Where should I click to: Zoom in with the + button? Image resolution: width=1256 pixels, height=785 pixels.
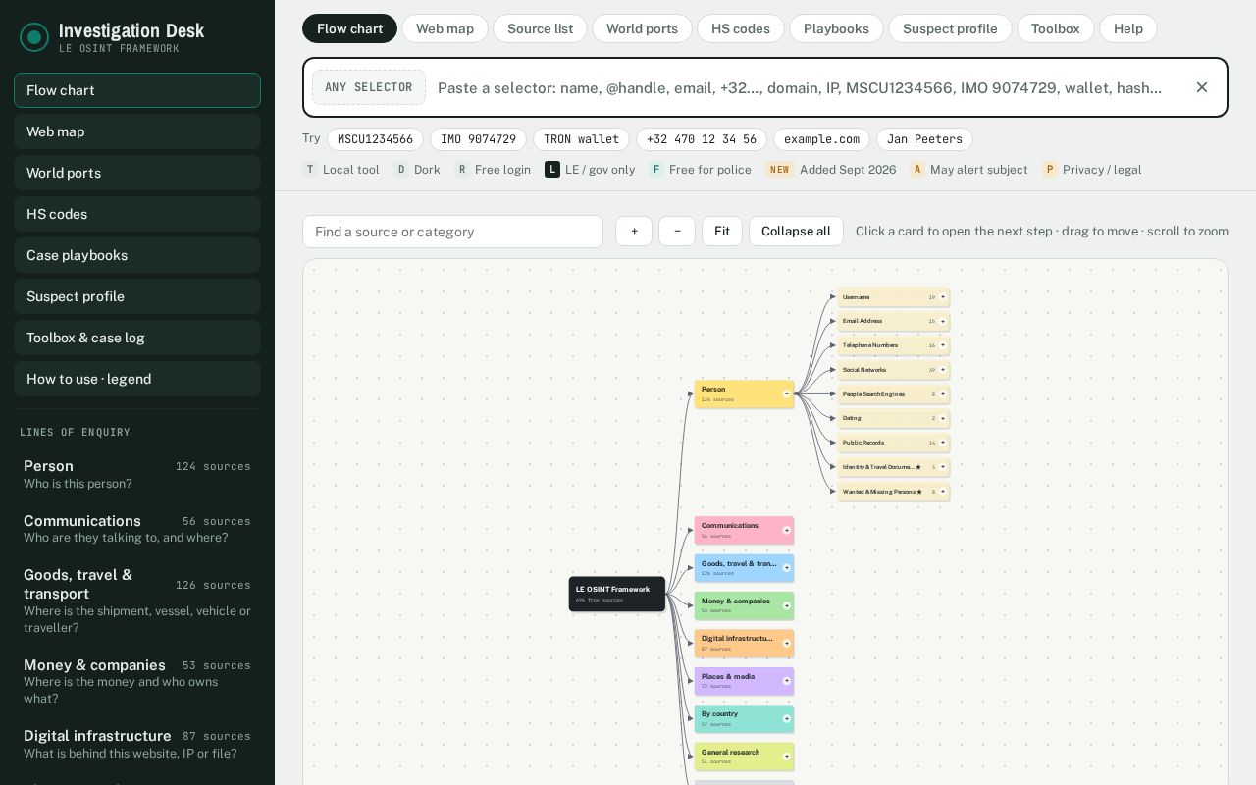pos(634,232)
